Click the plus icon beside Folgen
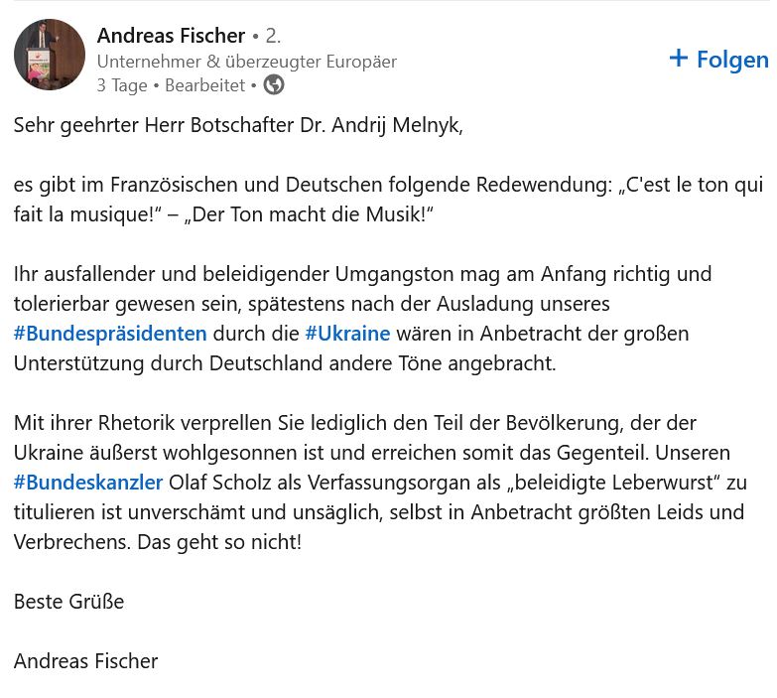The image size is (777, 698). (679, 58)
